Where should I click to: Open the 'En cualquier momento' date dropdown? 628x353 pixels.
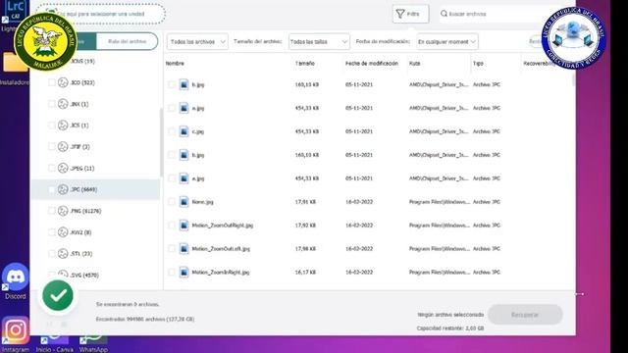(447, 41)
